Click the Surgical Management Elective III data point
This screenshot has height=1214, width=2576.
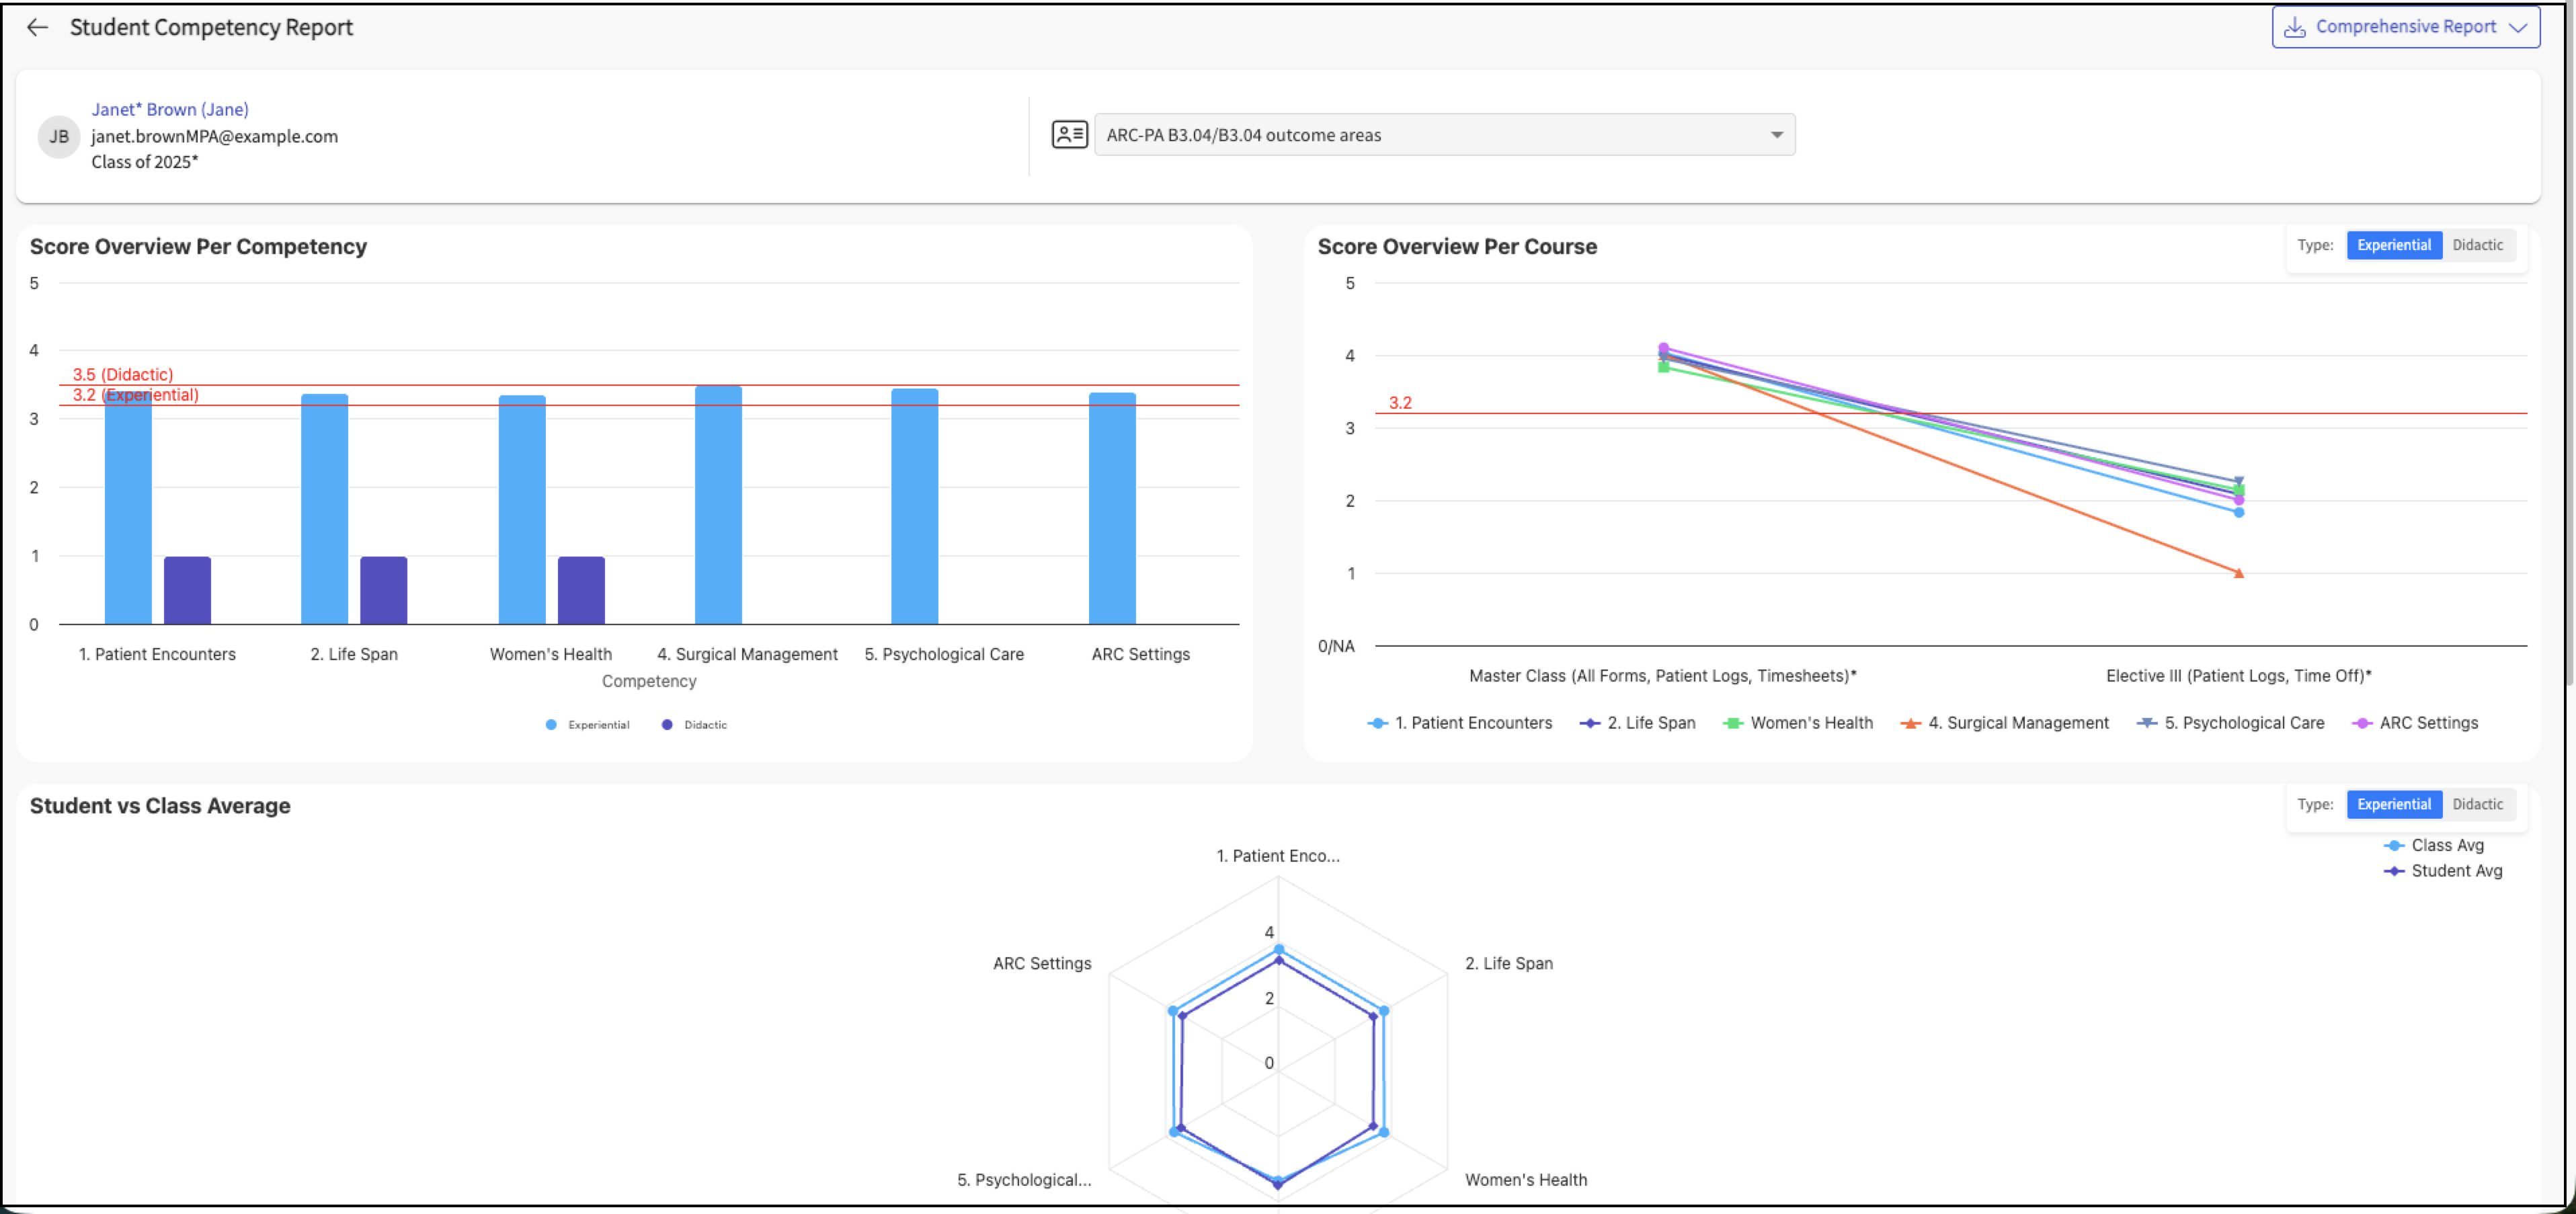pyautogui.click(x=2238, y=573)
